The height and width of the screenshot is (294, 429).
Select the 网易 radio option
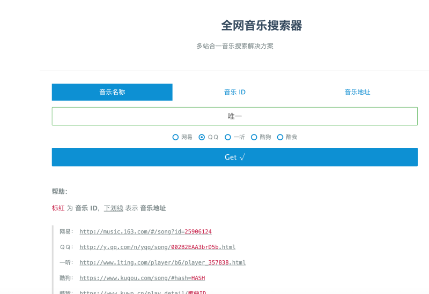coord(175,137)
